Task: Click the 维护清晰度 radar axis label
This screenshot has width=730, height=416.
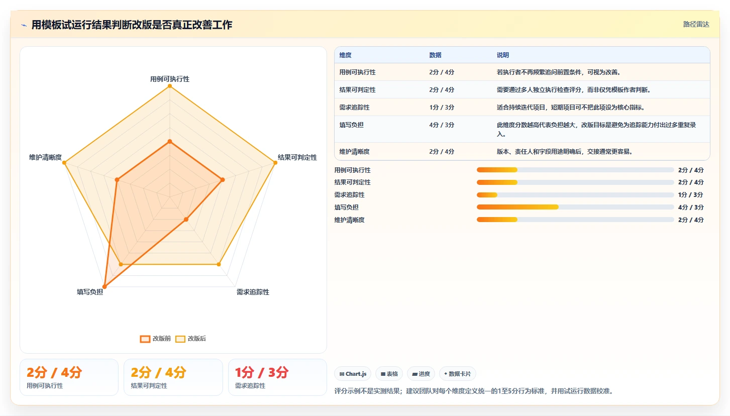Action: (45, 158)
